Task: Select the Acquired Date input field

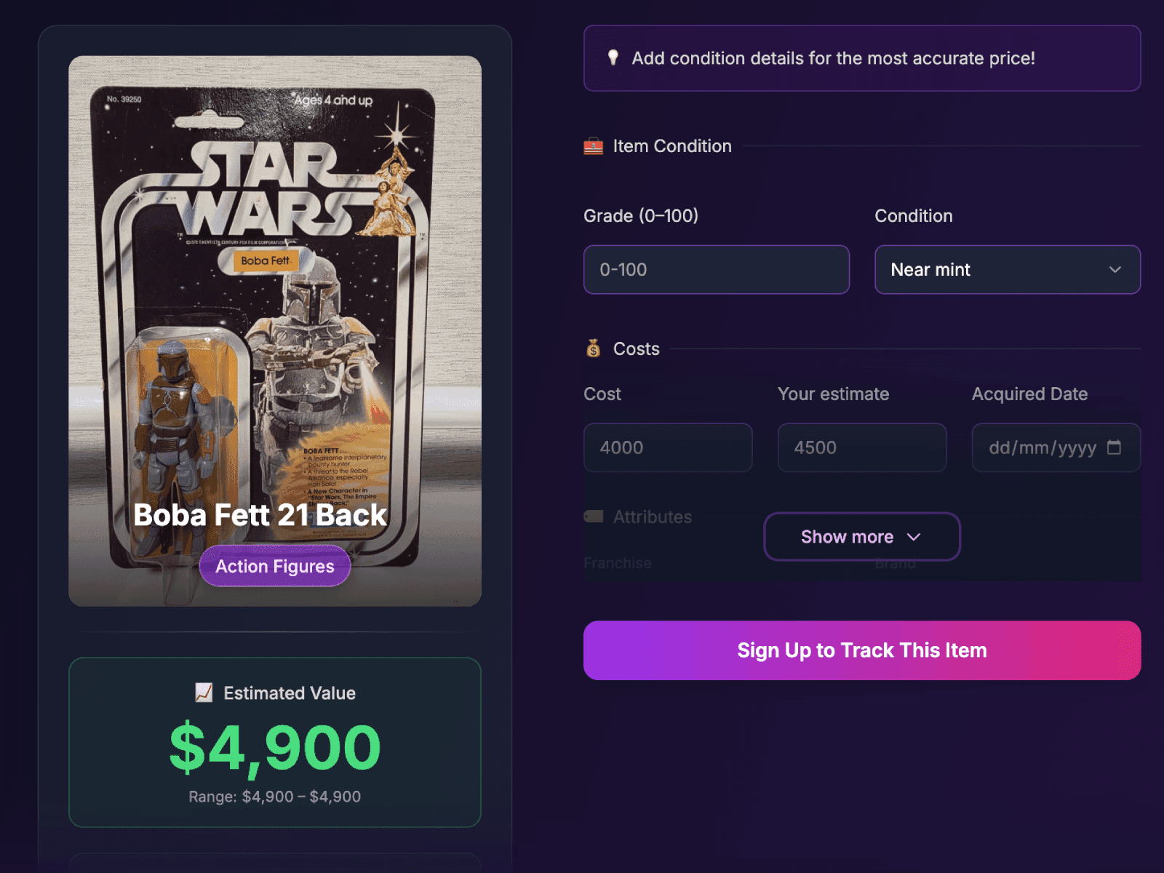Action: 1048,448
